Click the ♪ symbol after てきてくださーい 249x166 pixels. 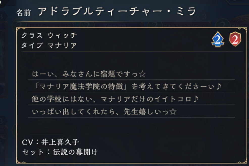point(219,86)
